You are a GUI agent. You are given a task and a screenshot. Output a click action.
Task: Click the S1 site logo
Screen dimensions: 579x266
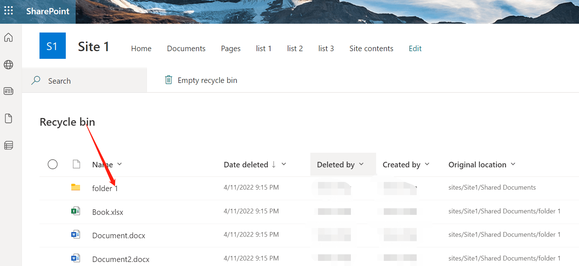point(53,46)
